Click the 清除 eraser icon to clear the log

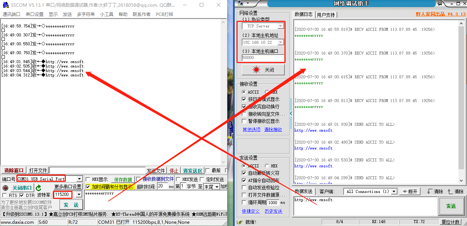(x=435, y=191)
